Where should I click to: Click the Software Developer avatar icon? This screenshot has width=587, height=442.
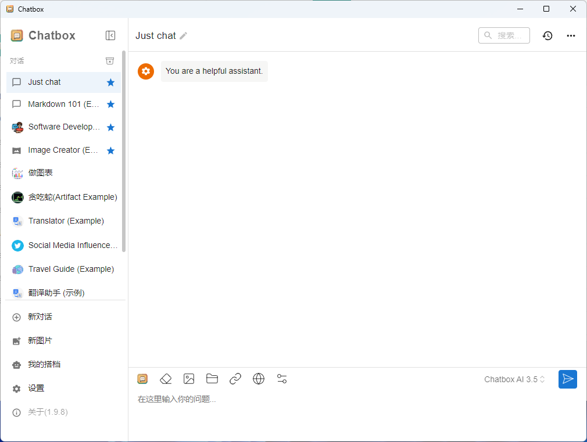click(x=17, y=127)
